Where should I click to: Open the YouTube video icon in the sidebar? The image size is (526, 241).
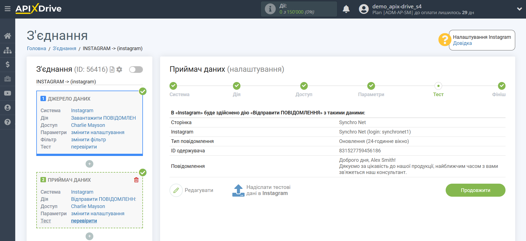tap(7, 93)
